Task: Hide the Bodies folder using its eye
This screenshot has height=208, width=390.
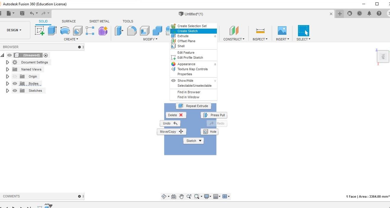Action: 15,83
